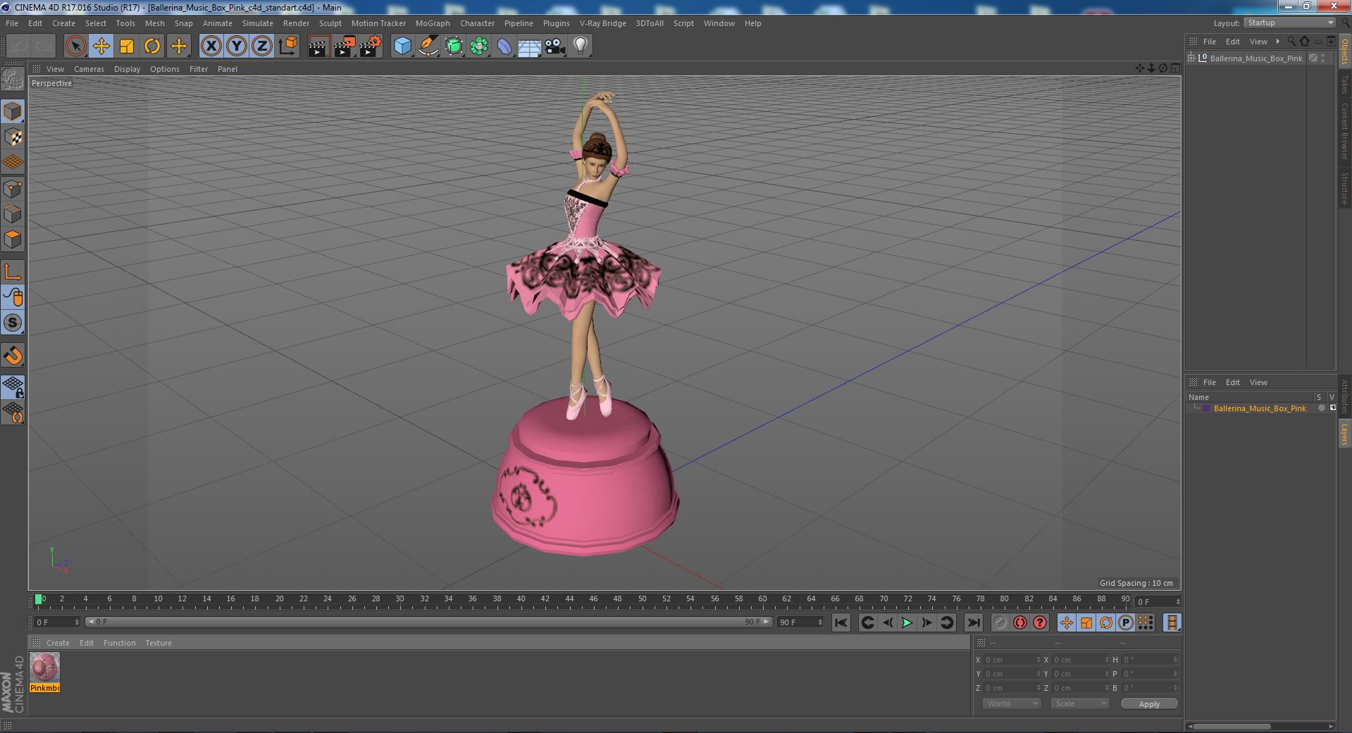Add a light object
The width and height of the screenshot is (1352, 733).
pos(580,46)
